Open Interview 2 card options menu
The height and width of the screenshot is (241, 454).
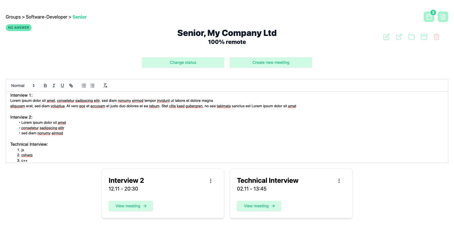(x=211, y=181)
